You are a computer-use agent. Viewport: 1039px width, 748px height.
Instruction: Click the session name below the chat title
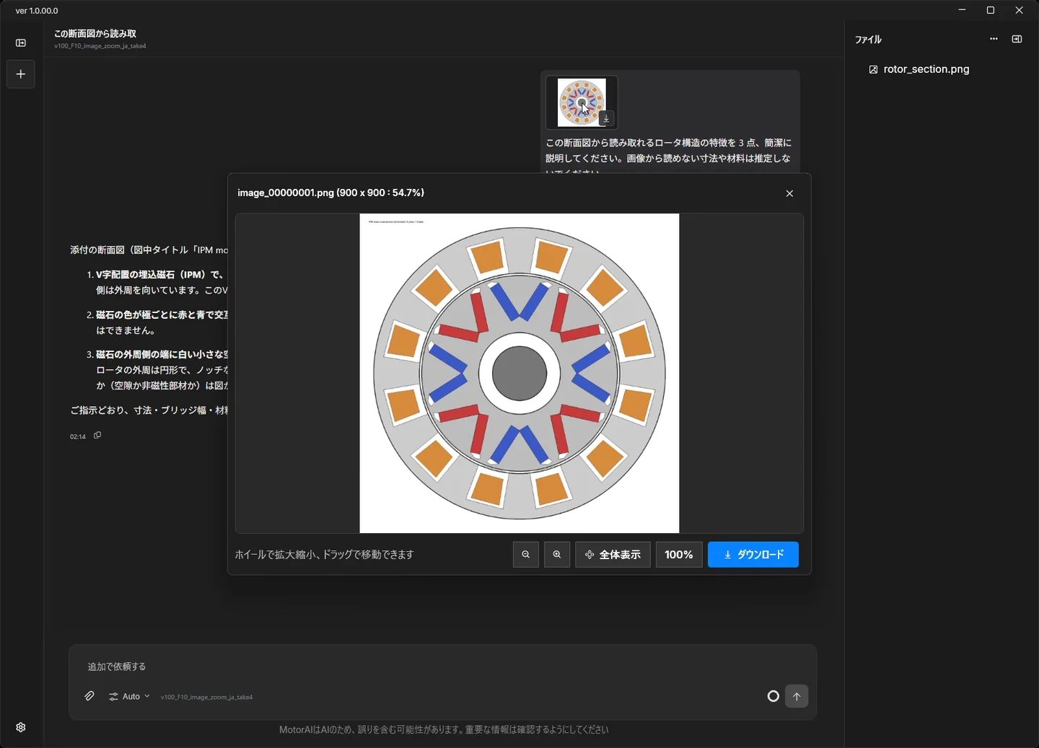(x=100, y=46)
